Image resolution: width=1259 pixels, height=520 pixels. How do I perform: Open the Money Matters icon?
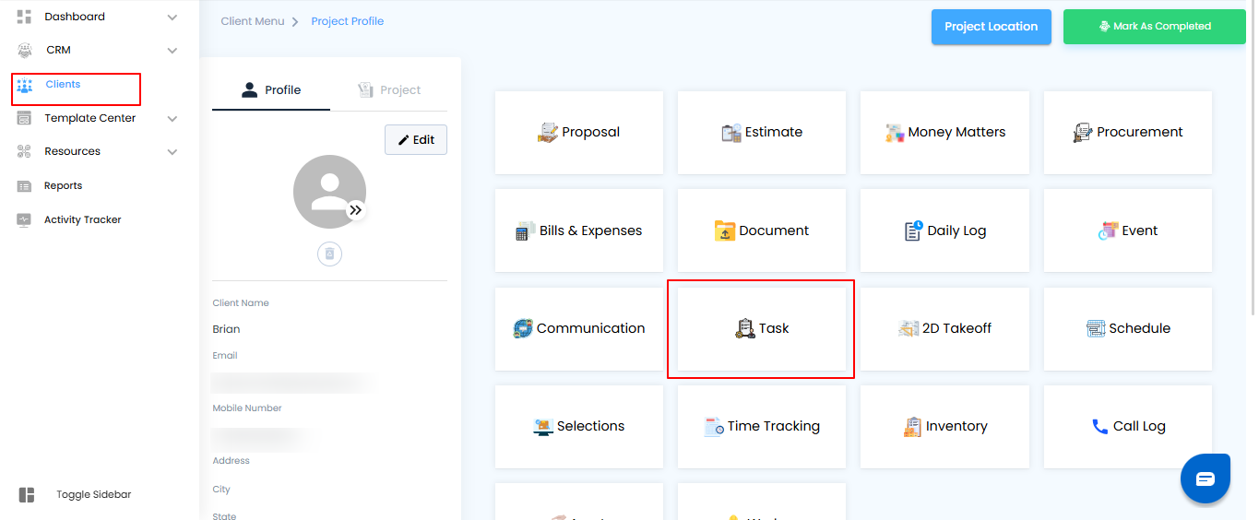coord(895,132)
